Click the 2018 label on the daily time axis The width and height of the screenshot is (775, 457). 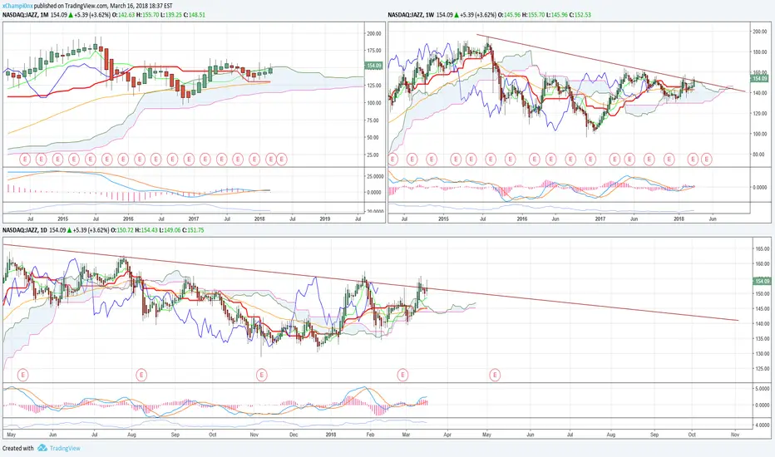pos(331,435)
